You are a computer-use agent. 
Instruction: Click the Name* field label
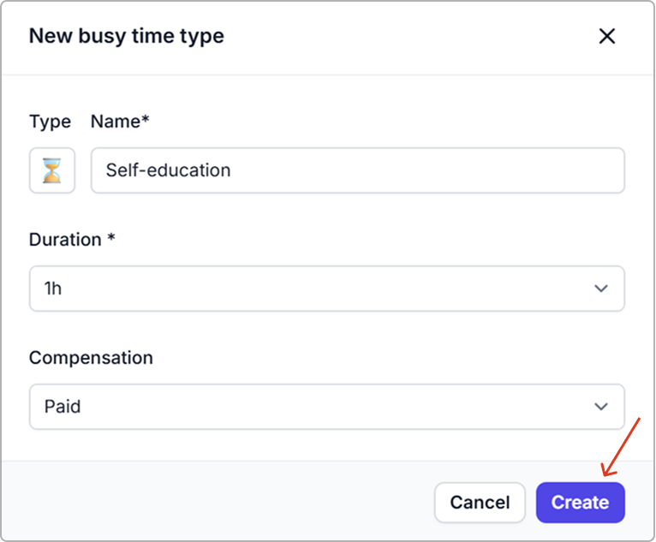click(x=120, y=122)
